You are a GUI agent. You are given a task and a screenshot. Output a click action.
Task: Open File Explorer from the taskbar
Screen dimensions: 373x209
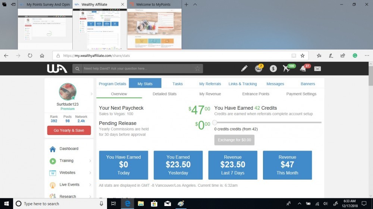click(141, 203)
